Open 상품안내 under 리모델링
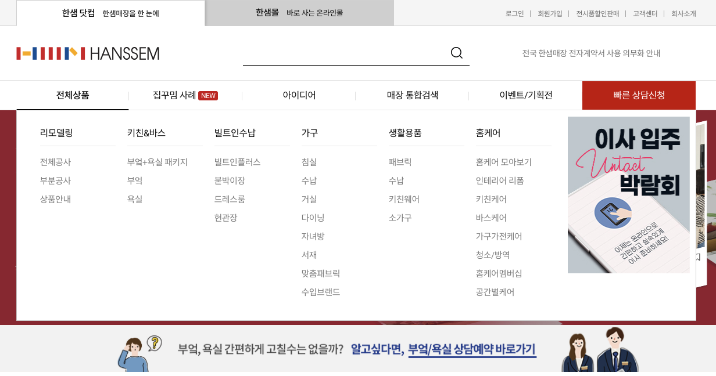This screenshot has height=376, width=716. coord(55,199)
